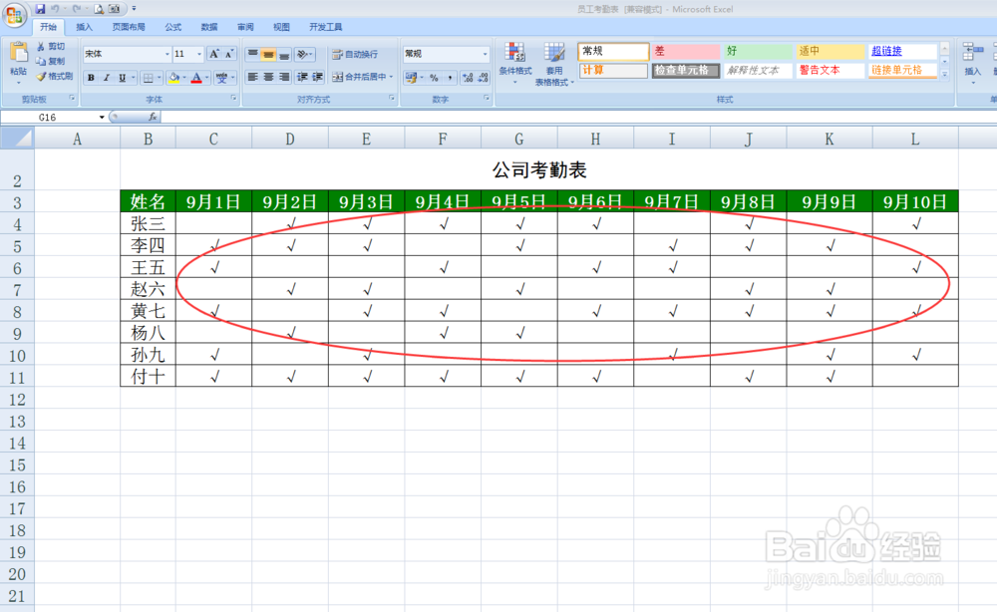This screenshot has width=997, height=612.
Task: Click the fx insert function button
Action: (x=153, y=117)
